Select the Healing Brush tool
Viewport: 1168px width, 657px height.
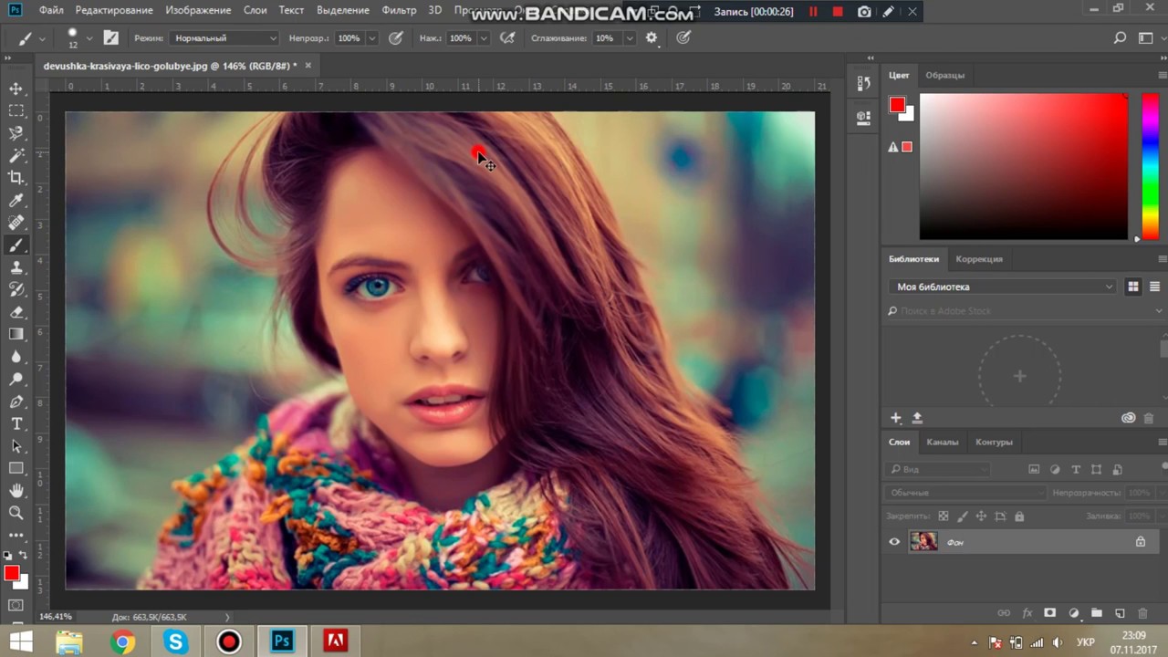point(16,223)
